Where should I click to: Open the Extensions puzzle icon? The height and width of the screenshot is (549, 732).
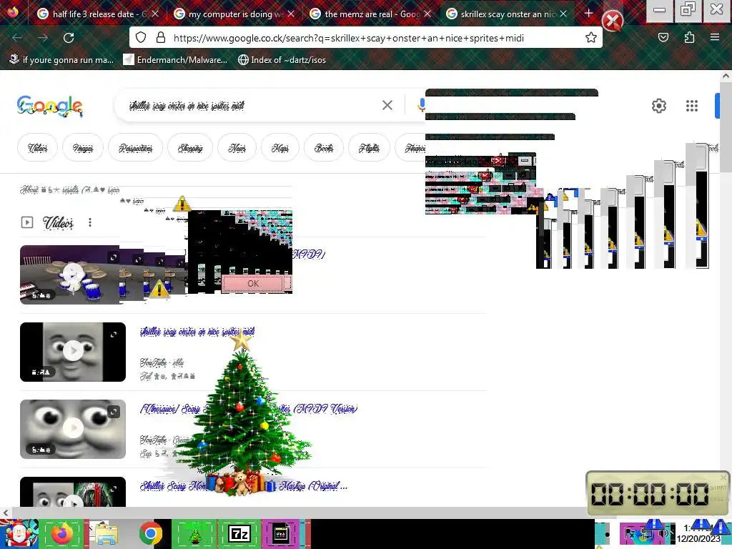tap(689, 38)
